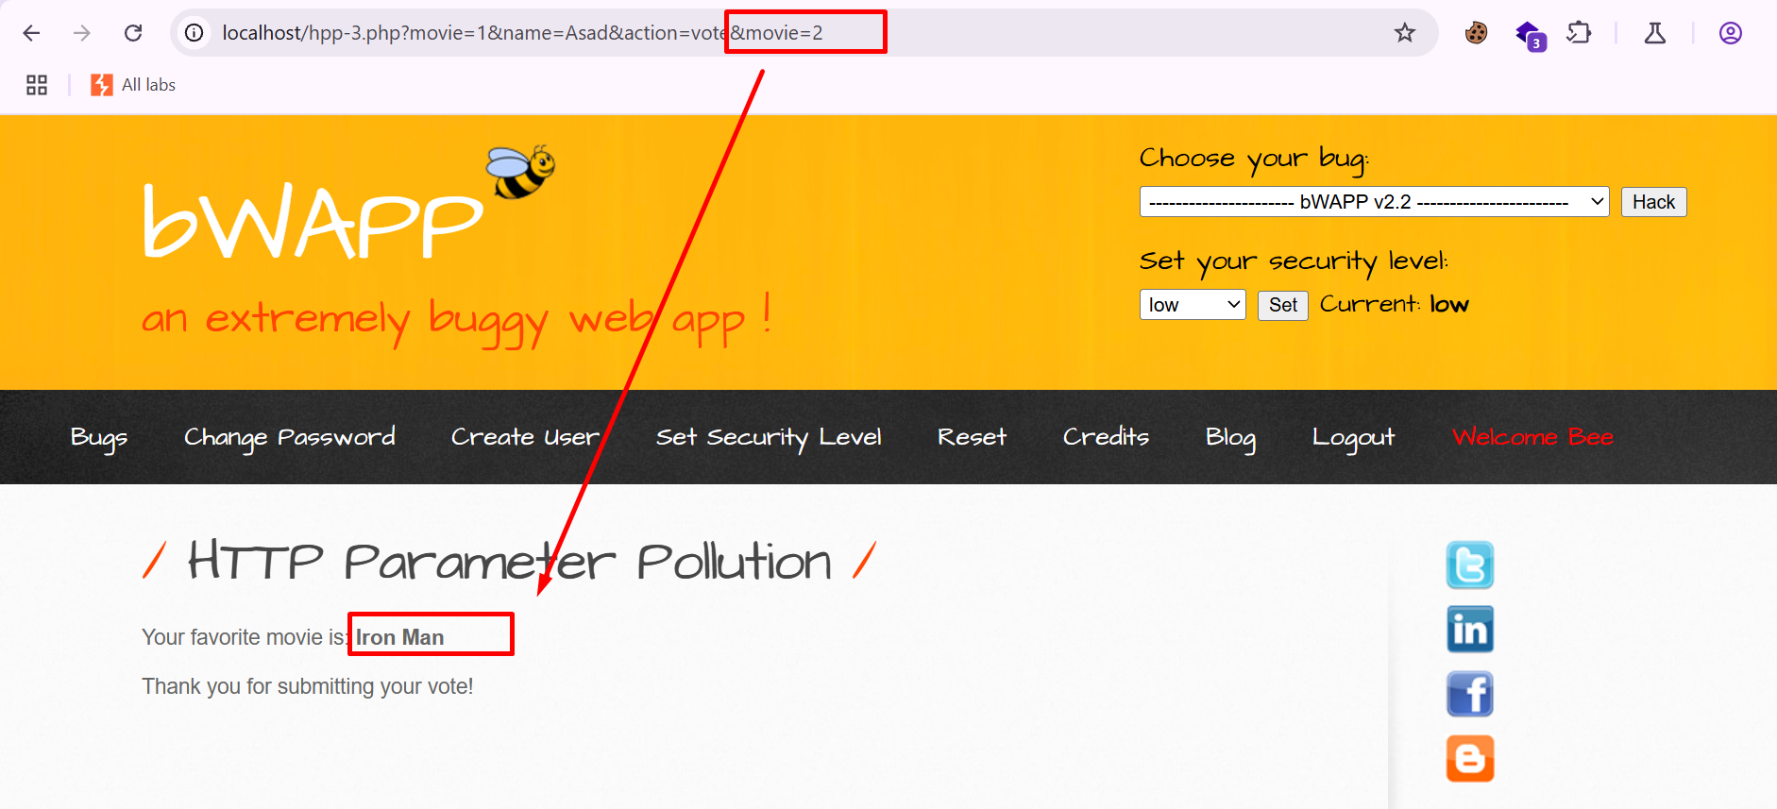Click the Logout link
Image resolution: width=1777 pixels, height=809 pixels.
1352,437
